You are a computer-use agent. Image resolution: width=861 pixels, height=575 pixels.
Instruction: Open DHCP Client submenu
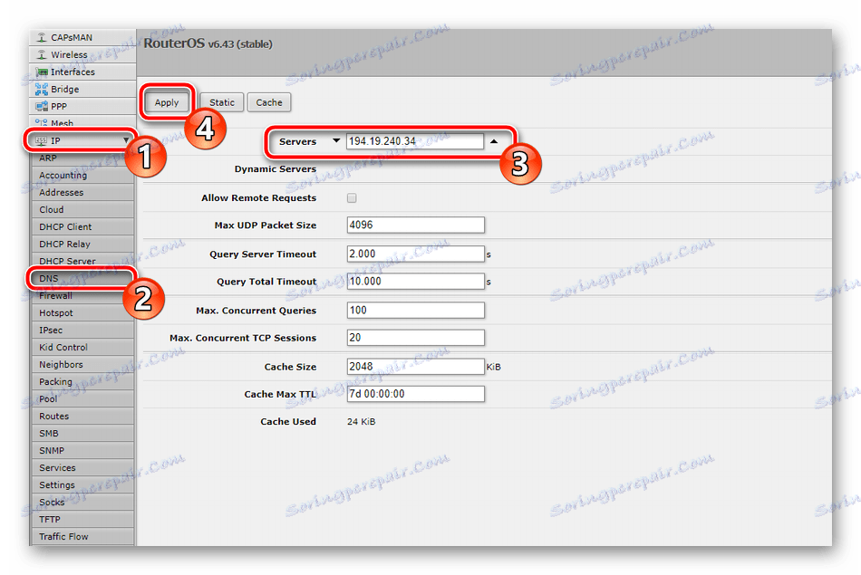[x=82, y=226]
